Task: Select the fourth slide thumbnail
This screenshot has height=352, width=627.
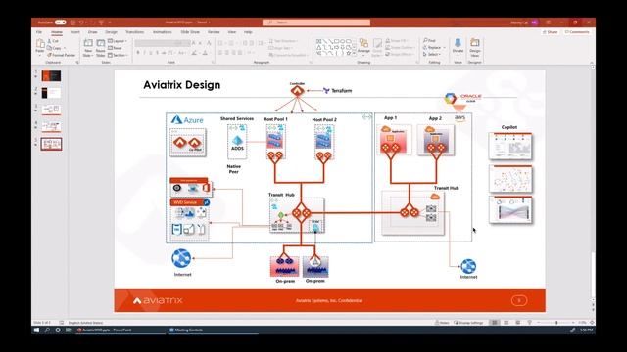Action: [x=51, y=127]
